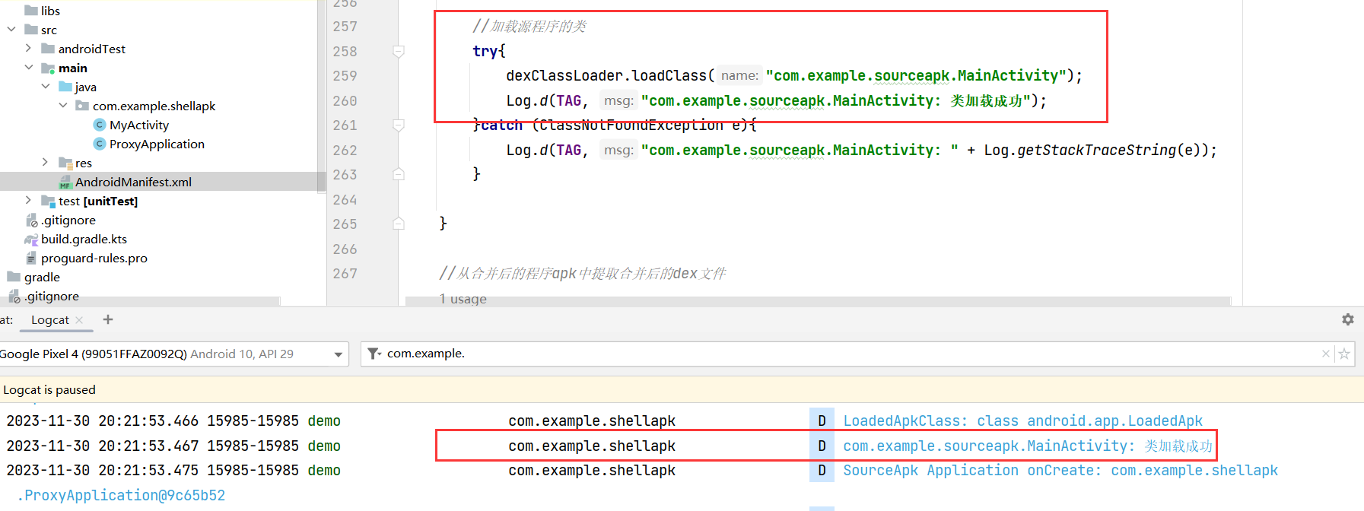Open proguard-rules.pro file
This screenshot has width=1364, height=511.
tap(94, 258)
